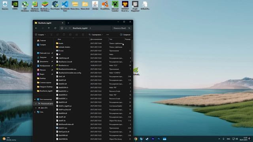Open the Сортировать (Sort) dropdown
253x142 pixels.
point(96,35)
